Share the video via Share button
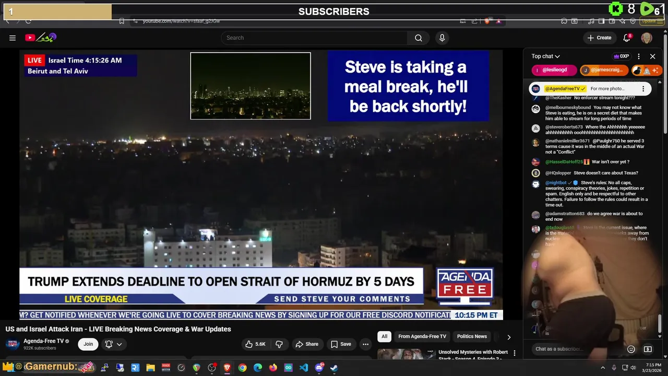Viewport: 668px width, 376px height. click(307, 344)
